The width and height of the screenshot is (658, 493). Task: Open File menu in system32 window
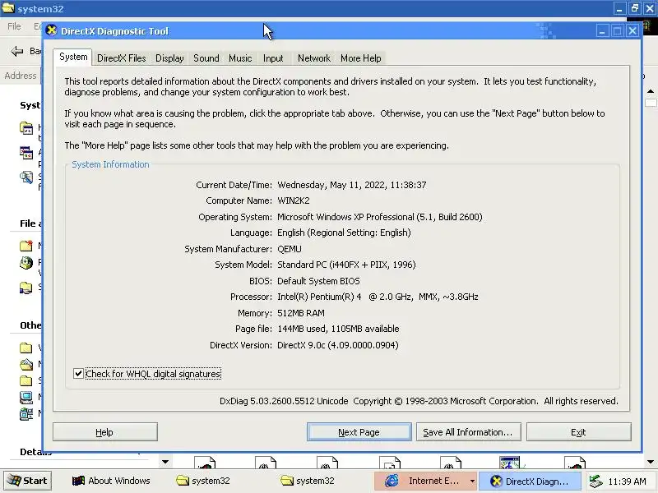click(14, 26)
